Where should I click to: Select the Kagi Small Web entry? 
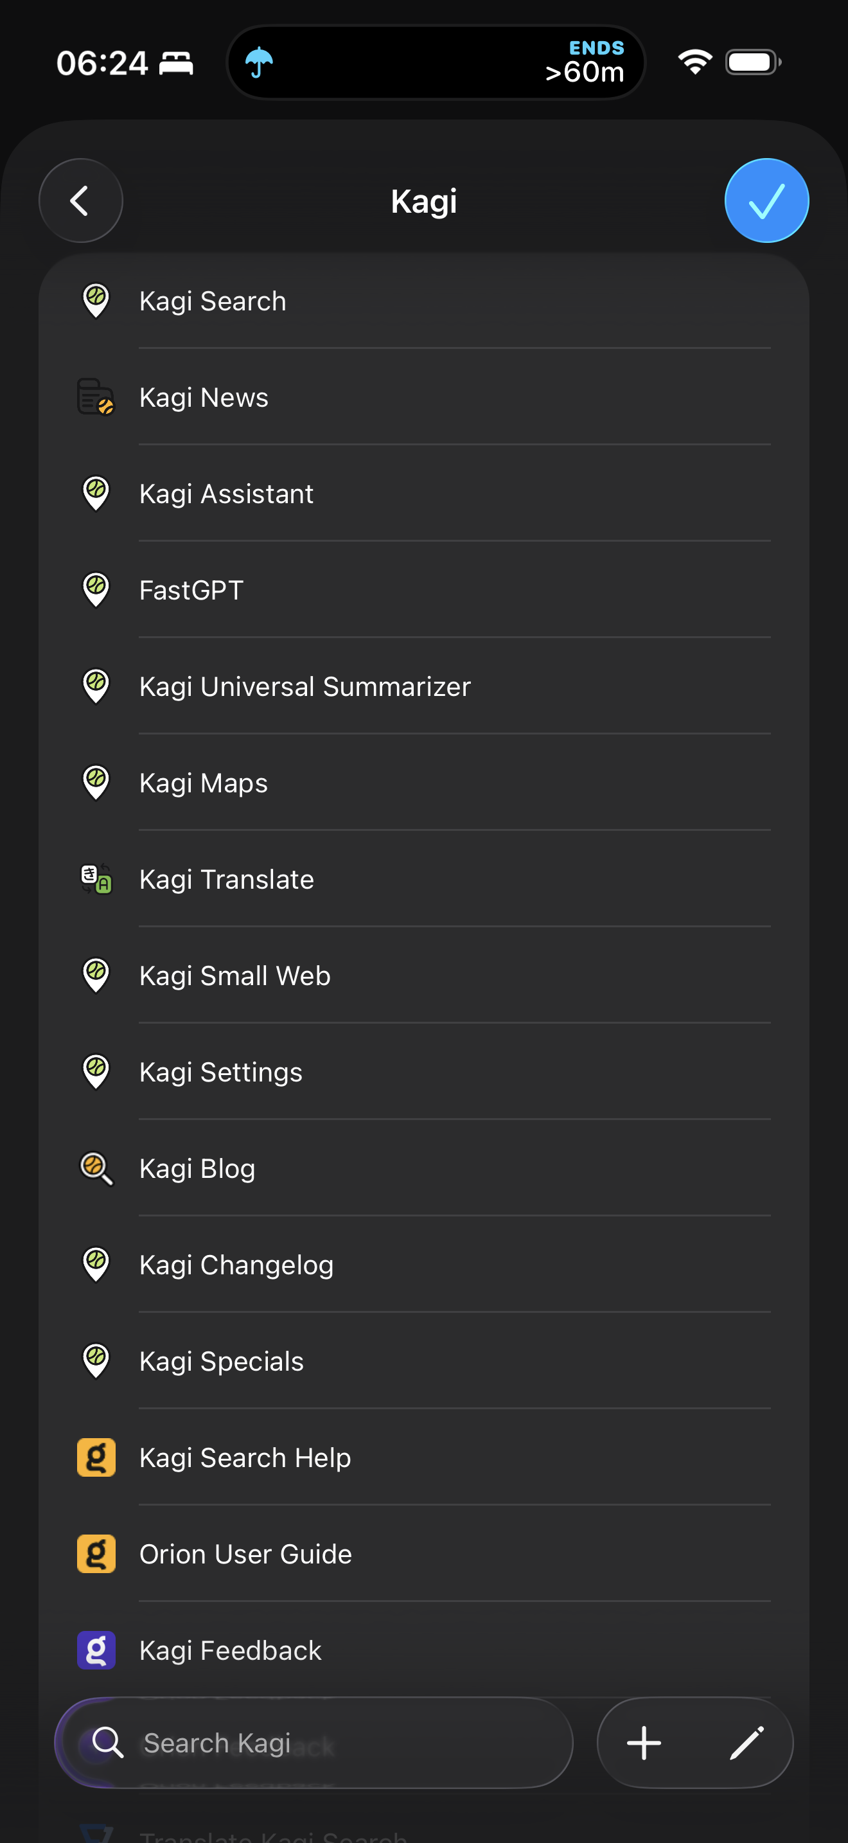235,976
